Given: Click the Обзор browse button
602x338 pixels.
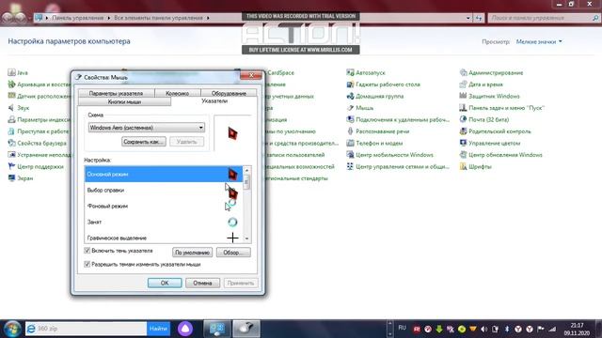Looking at the screenshot, I should pyautogui.click(x=233, y=253).
